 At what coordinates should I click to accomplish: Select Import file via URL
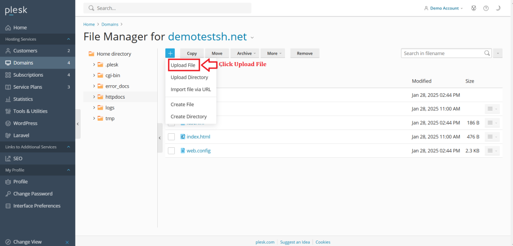[191, 89]
